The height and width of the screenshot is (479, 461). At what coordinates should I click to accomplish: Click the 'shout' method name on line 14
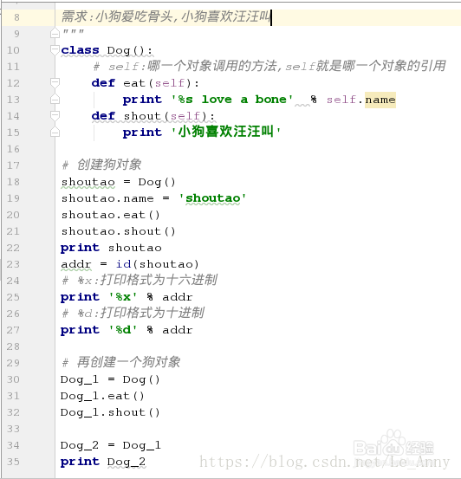click(x=142, y=116)
